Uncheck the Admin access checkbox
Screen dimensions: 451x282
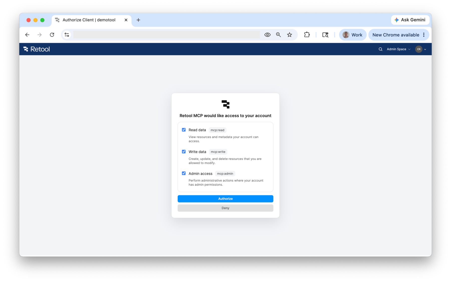pos(184,173)
